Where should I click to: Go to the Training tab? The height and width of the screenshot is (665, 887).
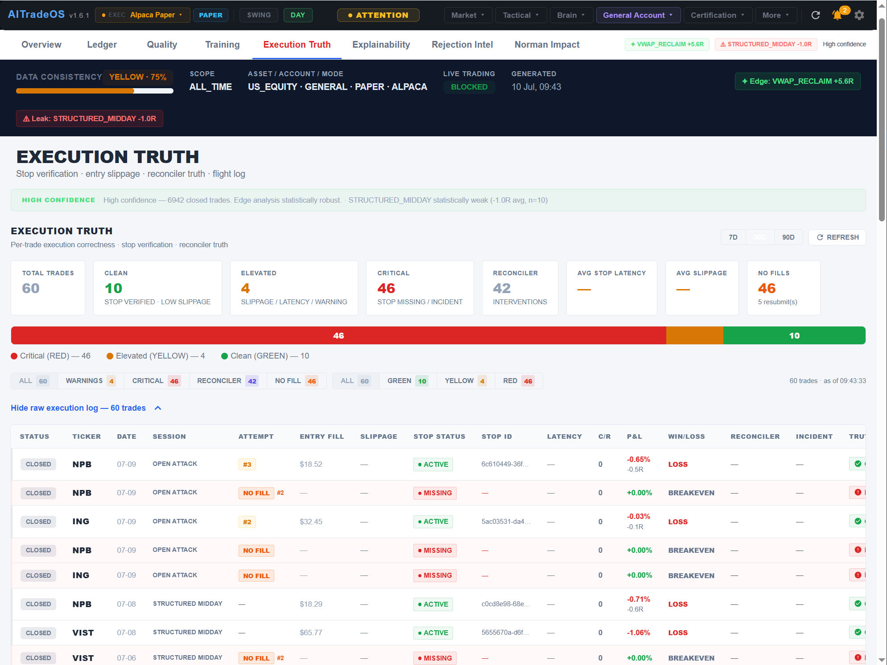[223, 45]
